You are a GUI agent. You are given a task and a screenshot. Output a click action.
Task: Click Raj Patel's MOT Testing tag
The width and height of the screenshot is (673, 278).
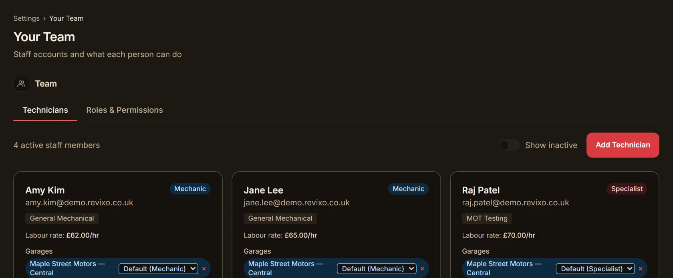(487, 218)
